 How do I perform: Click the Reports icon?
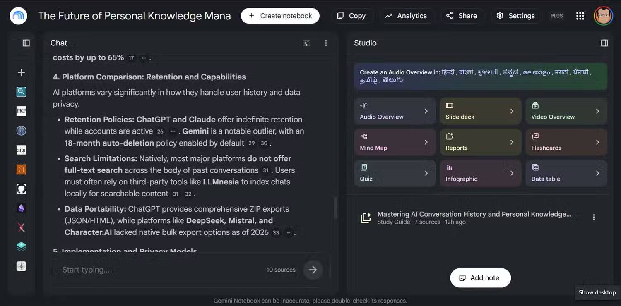[x=449, y=136]
